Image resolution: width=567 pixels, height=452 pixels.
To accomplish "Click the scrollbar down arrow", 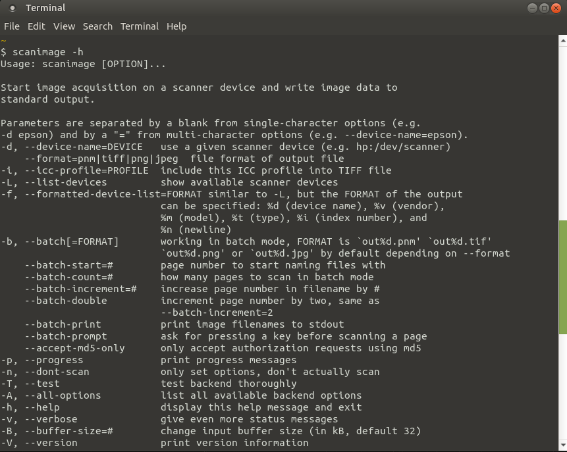I will 562,445.
